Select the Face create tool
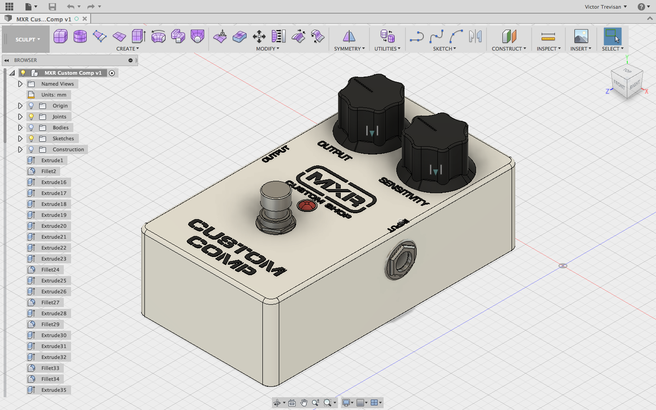The image size is (656, 410). (x=100, y=36)
